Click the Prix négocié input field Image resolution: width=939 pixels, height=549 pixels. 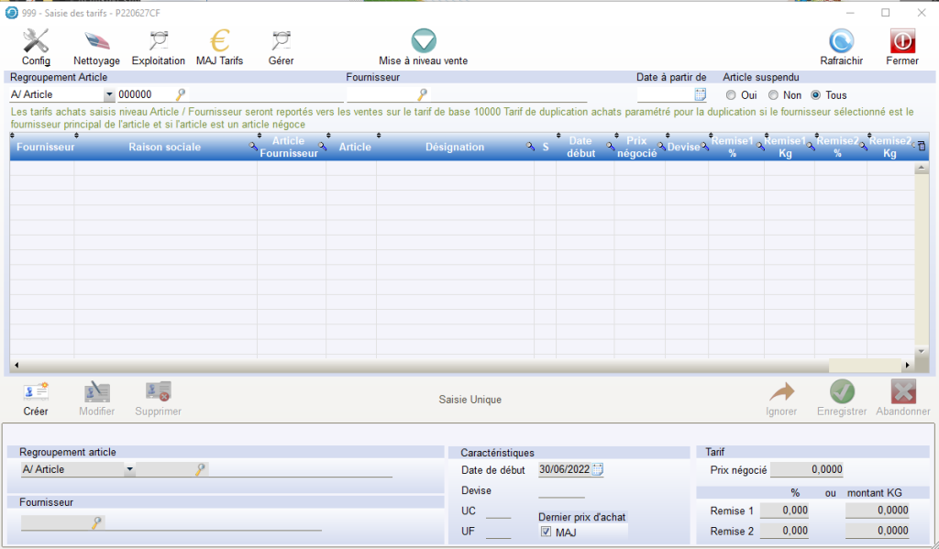(806, 470)
